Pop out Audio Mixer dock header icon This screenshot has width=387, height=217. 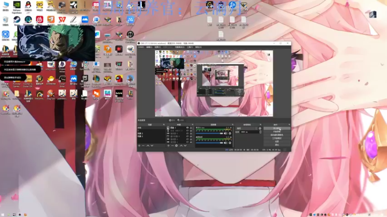tap(233, 125)
